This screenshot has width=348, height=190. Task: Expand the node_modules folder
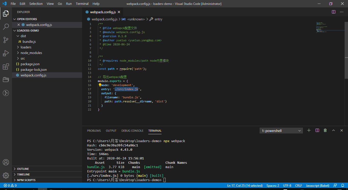click(31, 53)
